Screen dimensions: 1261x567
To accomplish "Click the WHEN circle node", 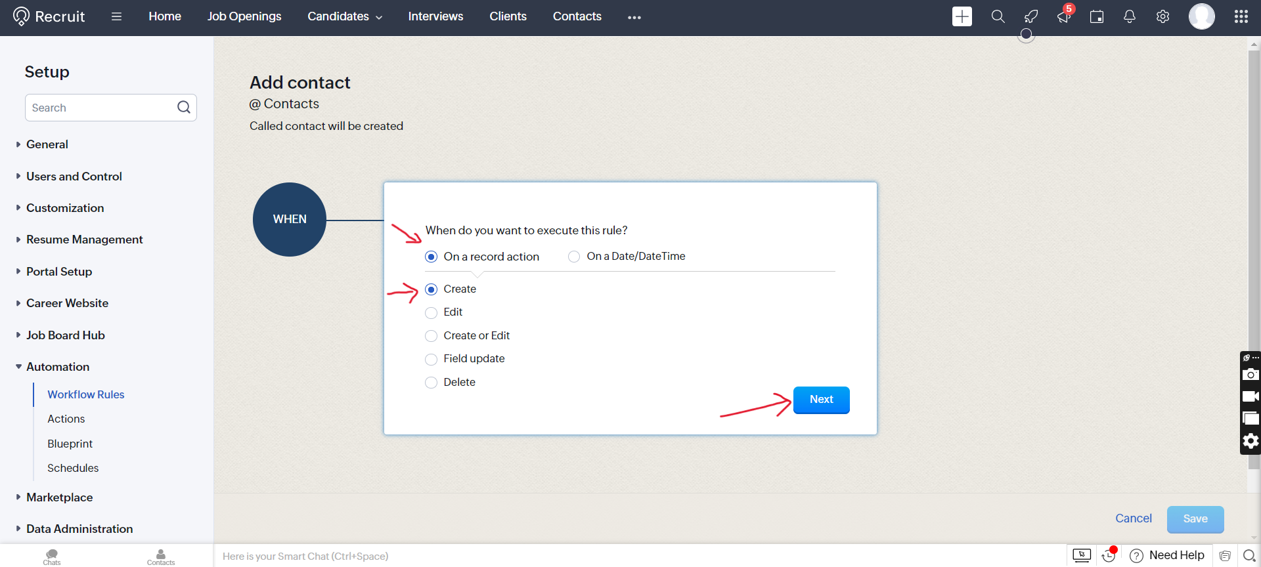I will click(290, 219).
